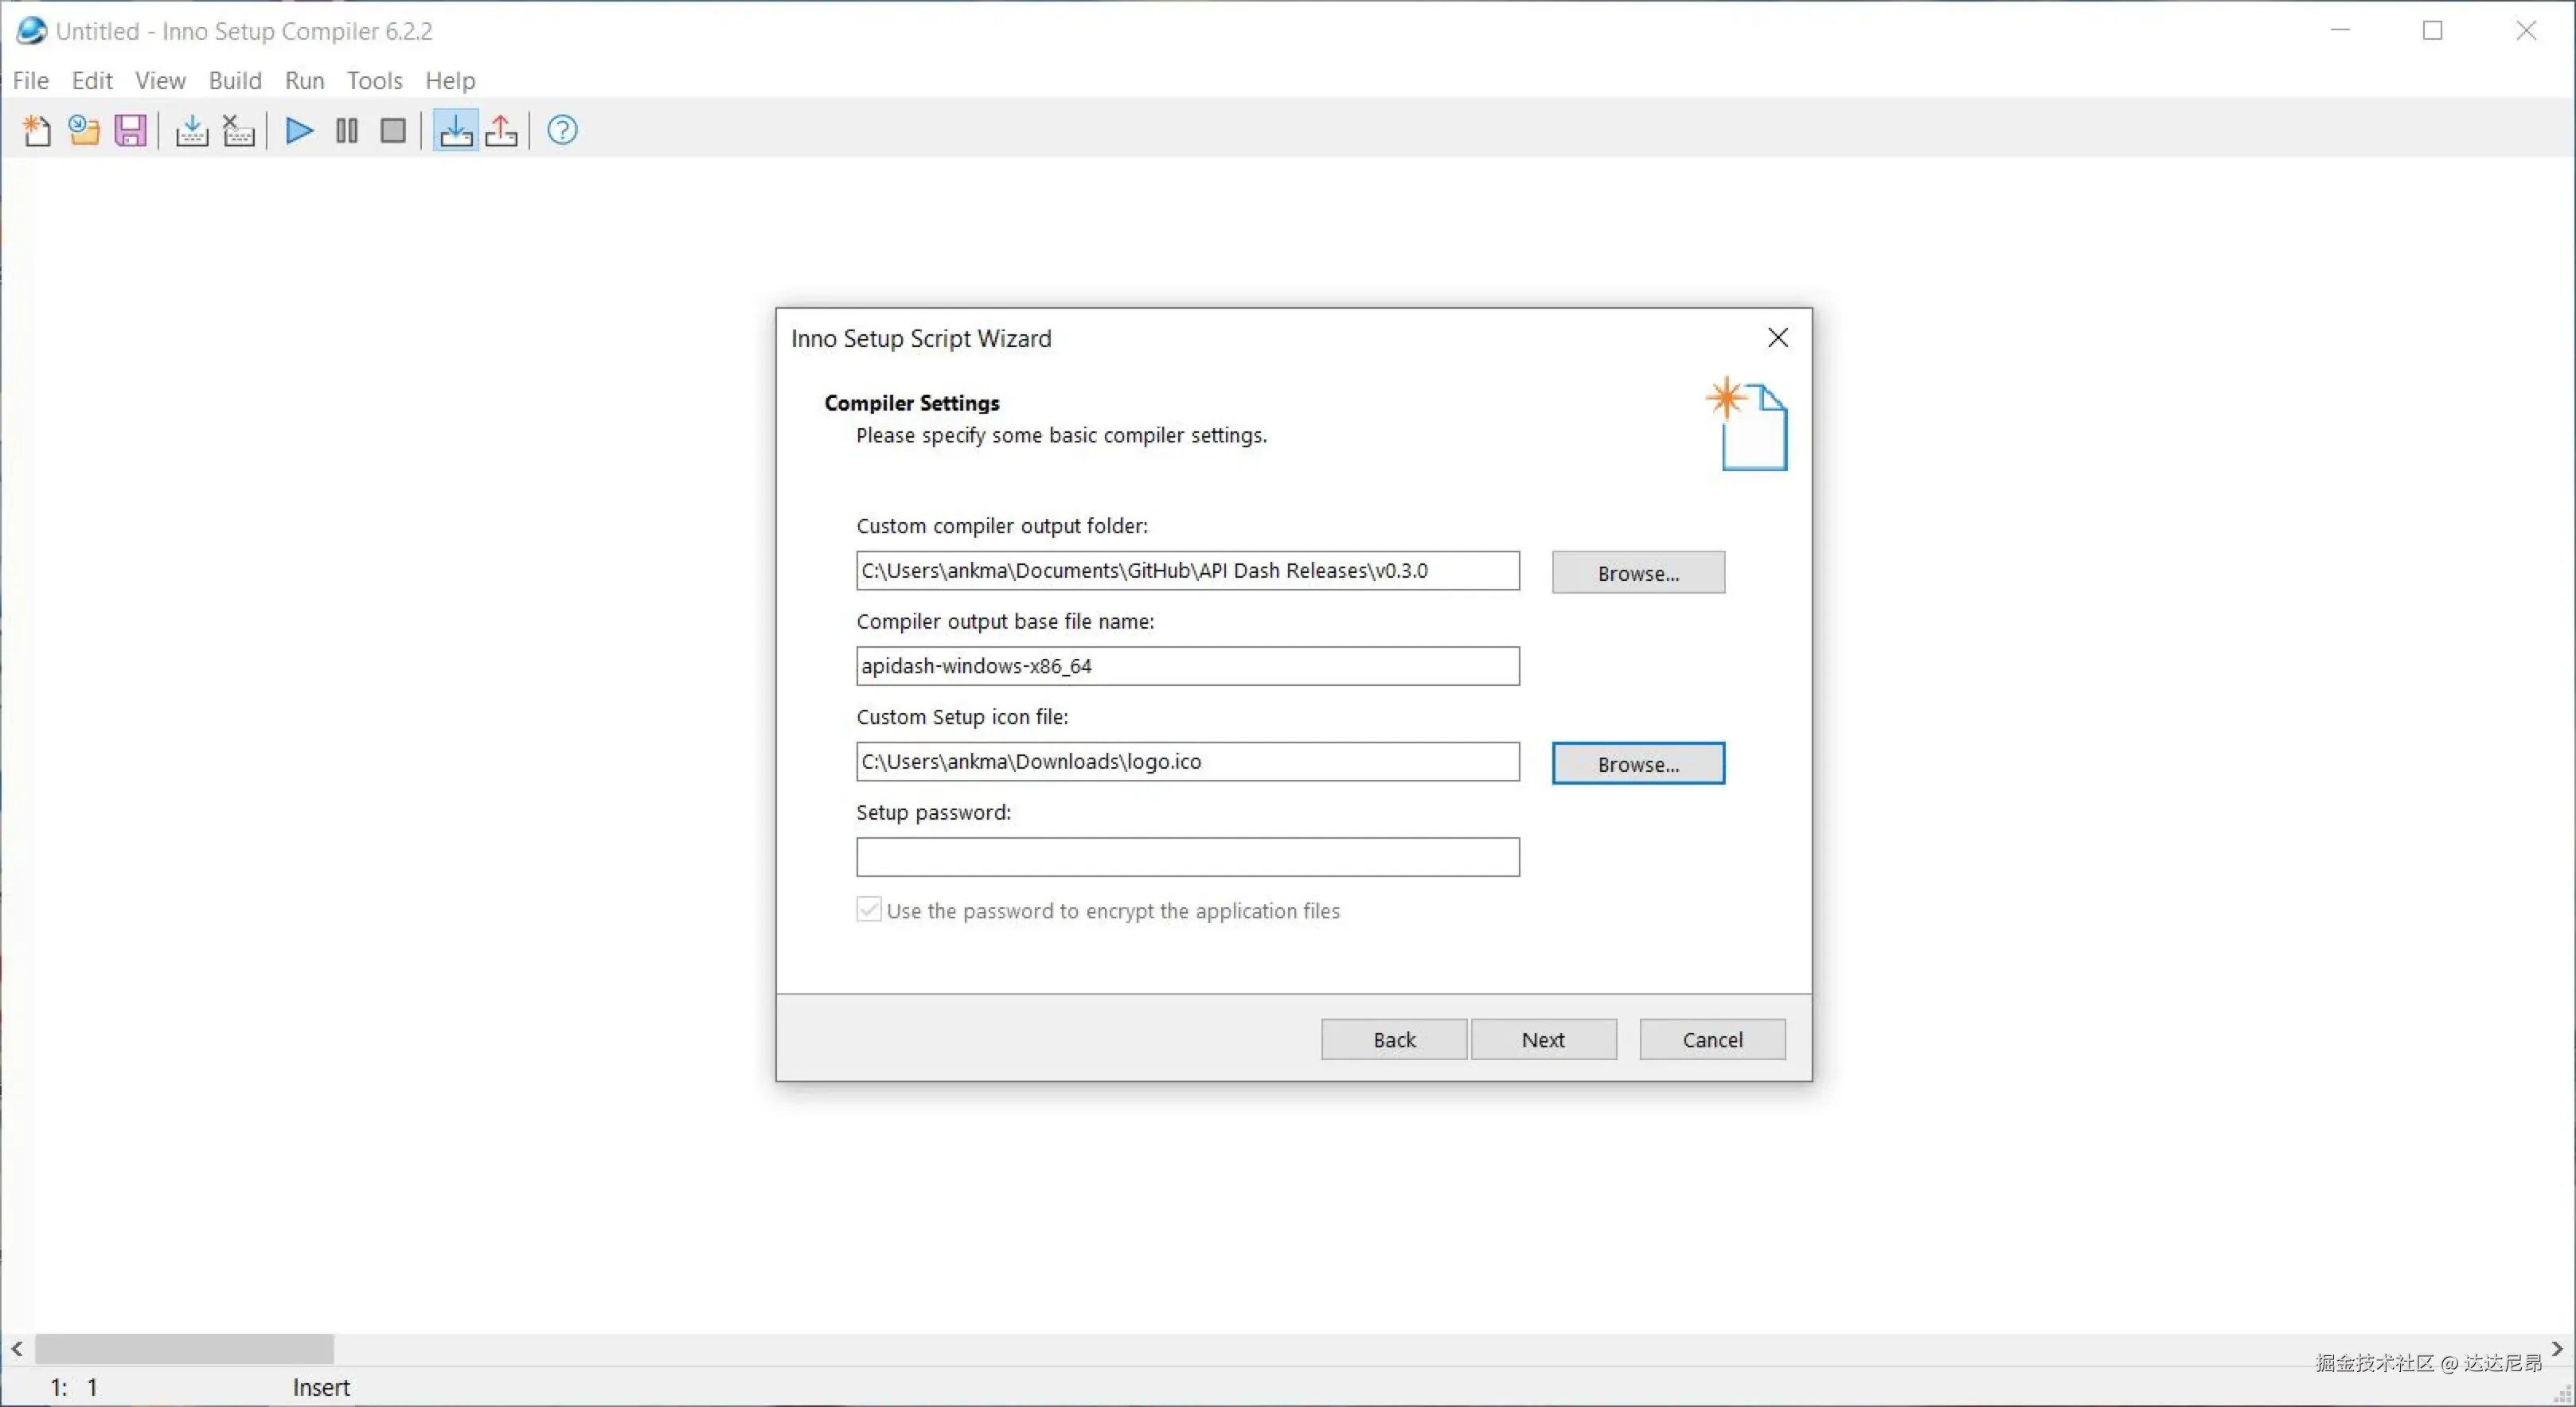The width and height of the screenshot is (2576, 1407).
Task: Click the Save floppy disk icon
Action: [131, 131]
